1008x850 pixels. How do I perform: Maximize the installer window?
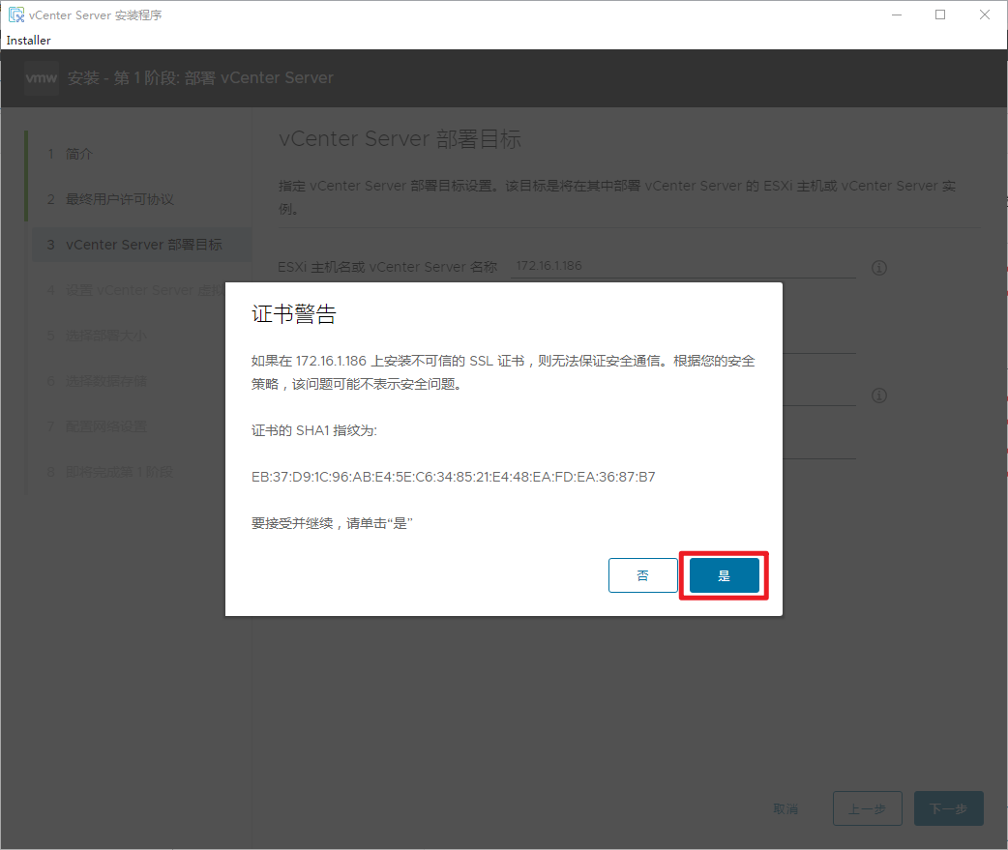(x=940, y=15)
